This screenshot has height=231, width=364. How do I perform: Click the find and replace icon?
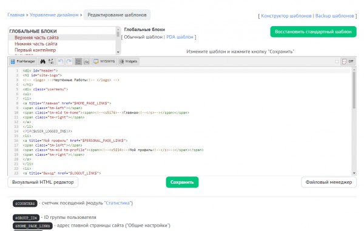point(51,61)
